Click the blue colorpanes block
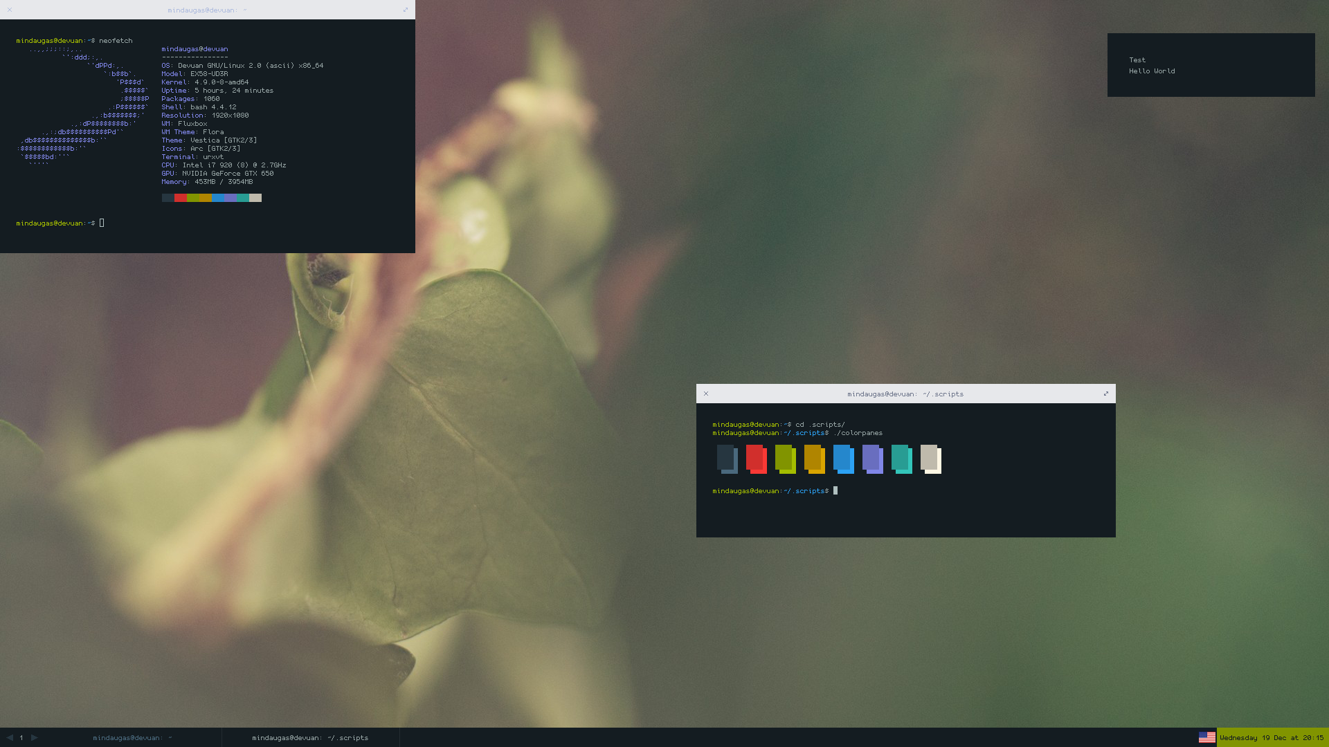This screenshot has height=747, width=1329. [843, 459]
